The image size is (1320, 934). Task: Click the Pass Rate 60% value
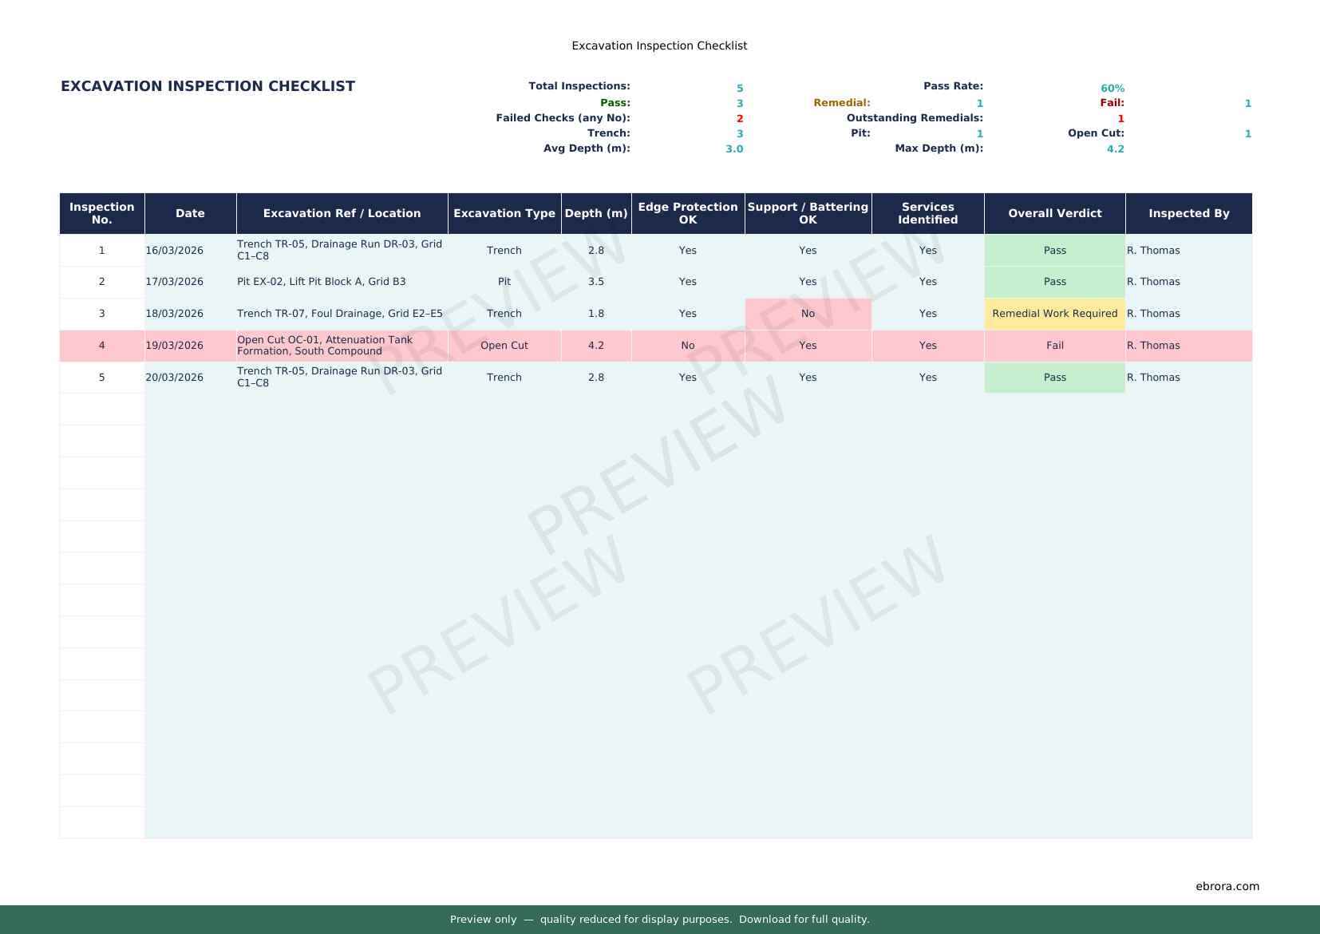click(1112, 88)
